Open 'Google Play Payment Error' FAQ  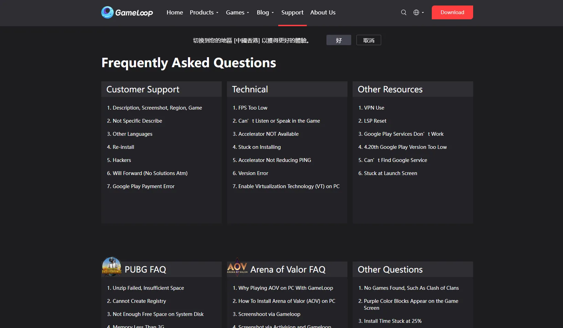(x=141, y=186)
